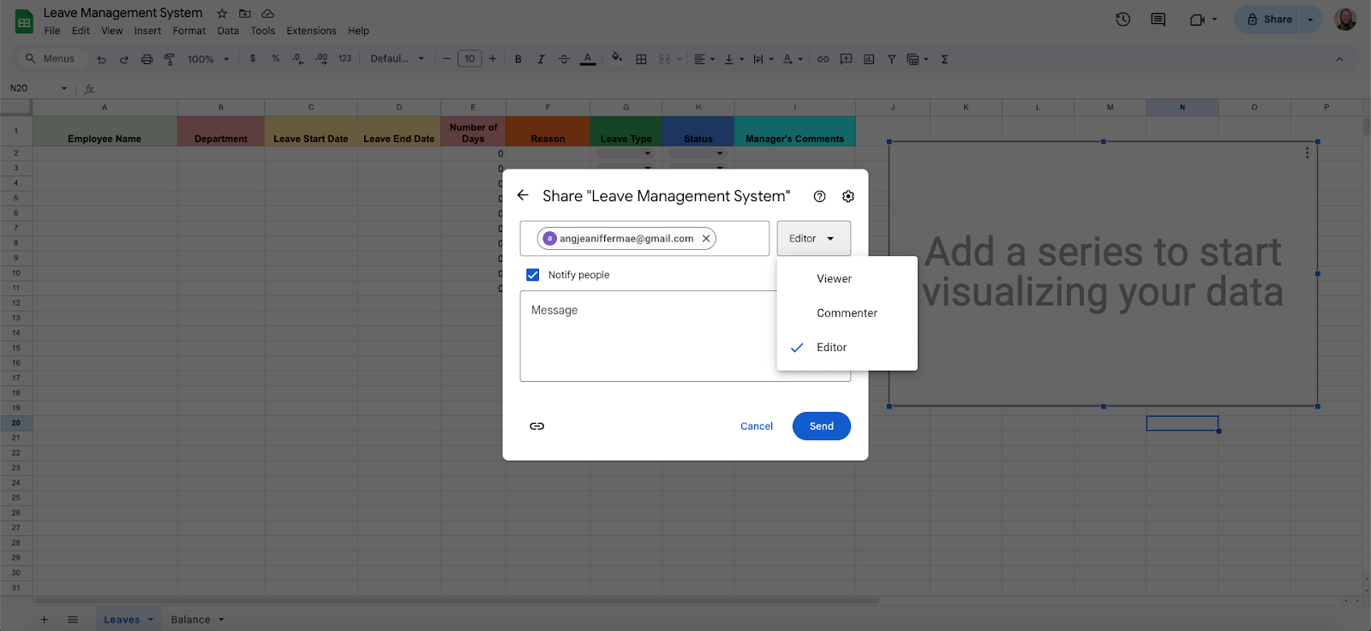Open horizontal align dropdown

click(703, 59)
